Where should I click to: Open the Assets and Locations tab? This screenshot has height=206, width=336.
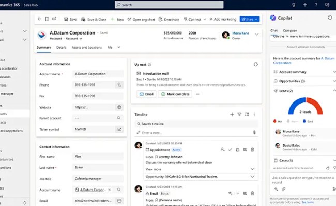(87, 47)
